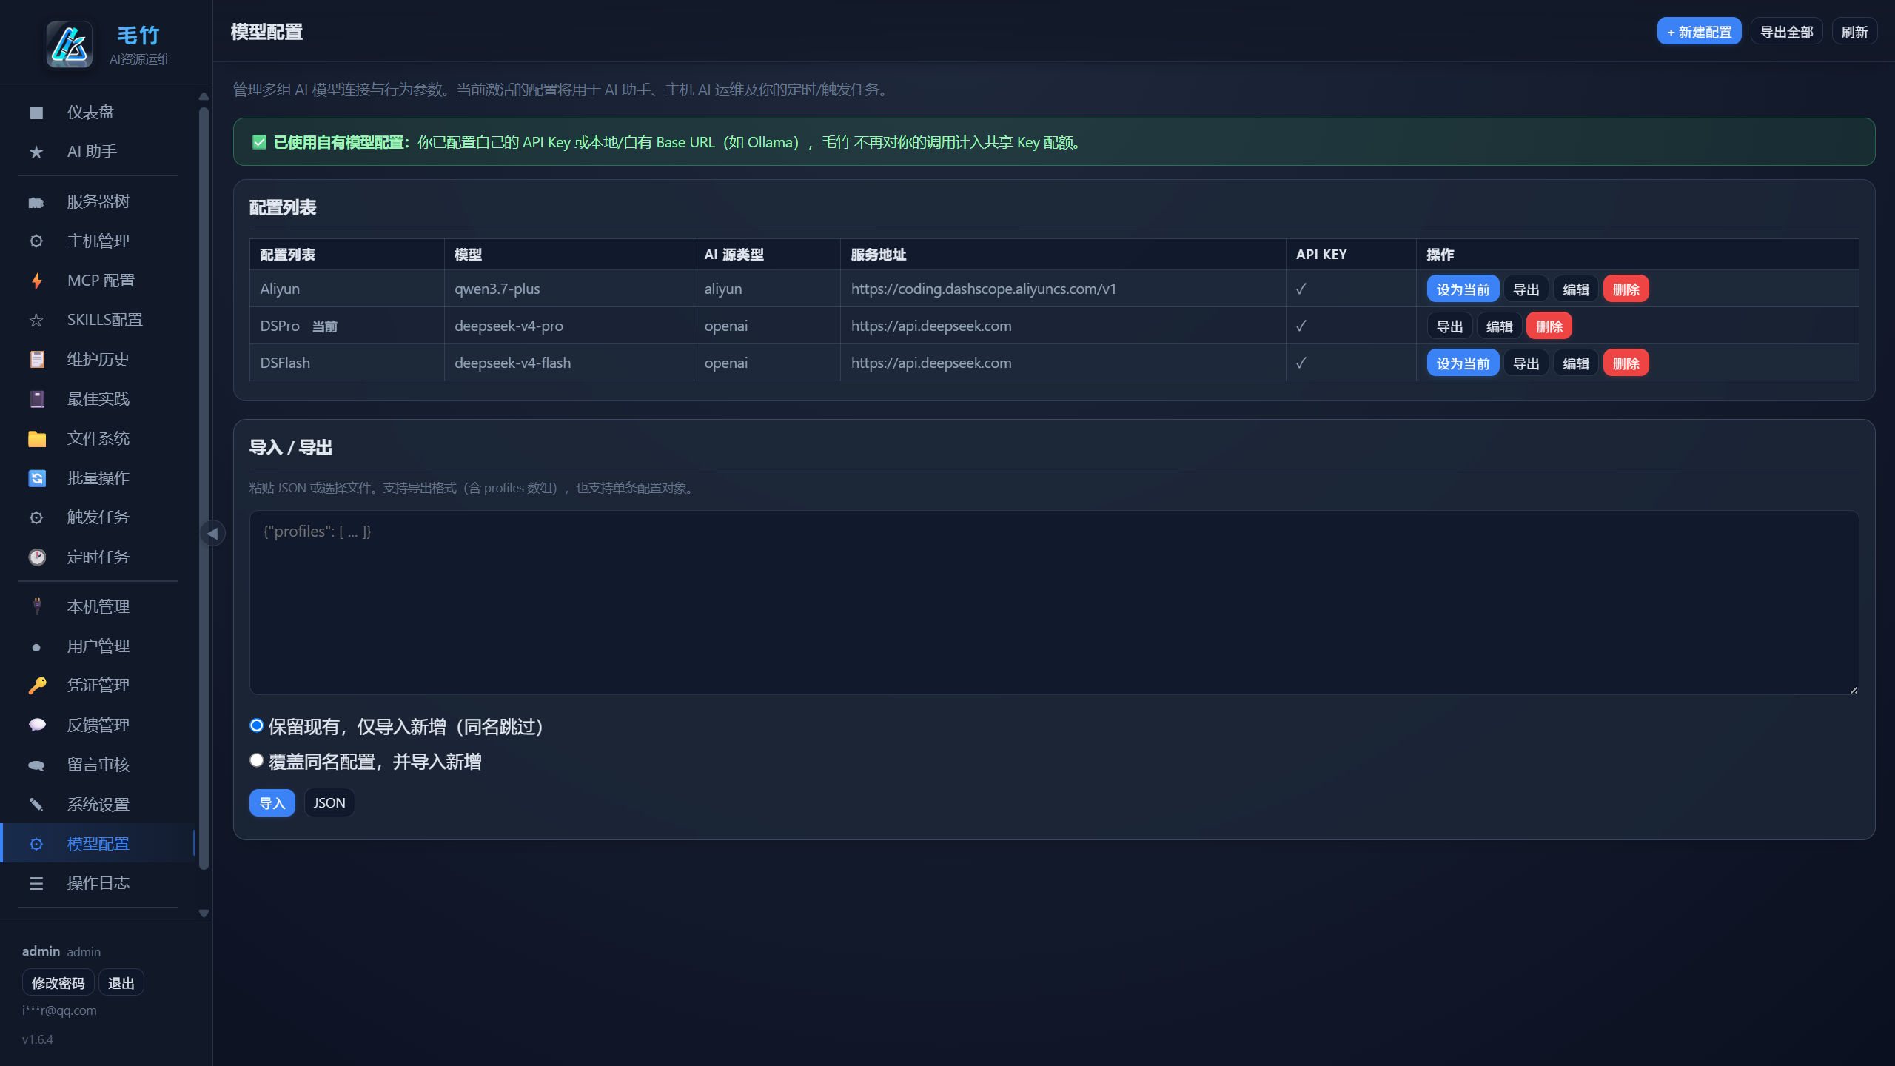Go to 服务器树 menu item

[x=98, y=201]
